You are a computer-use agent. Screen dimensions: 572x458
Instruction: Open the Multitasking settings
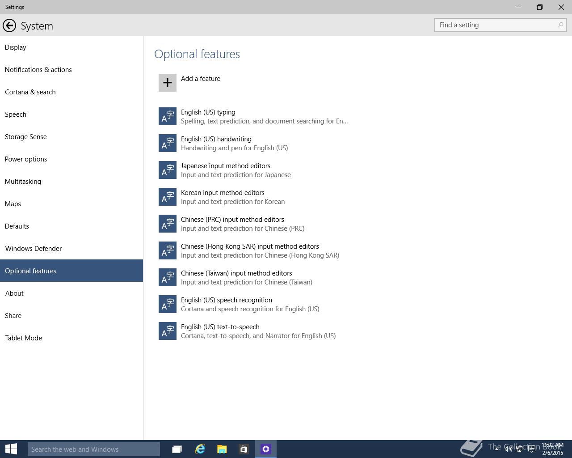71,181
